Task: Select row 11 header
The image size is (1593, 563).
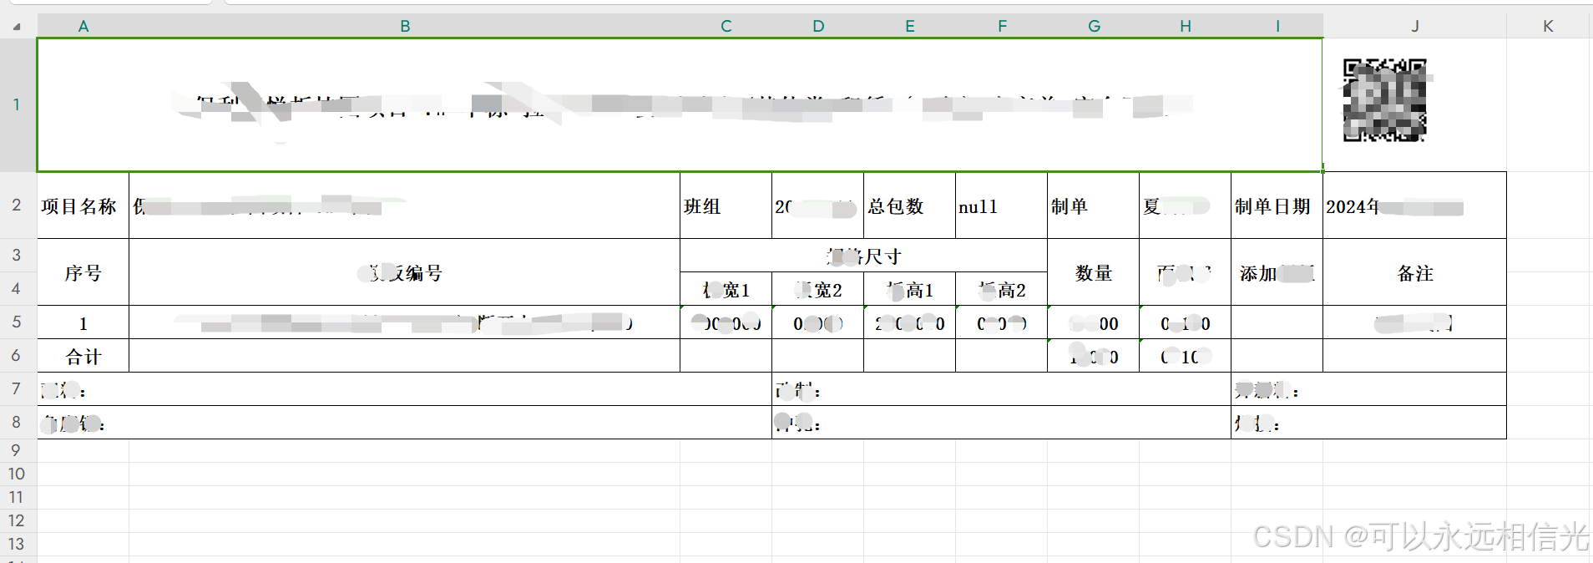Action: click(x=17, y=497)
